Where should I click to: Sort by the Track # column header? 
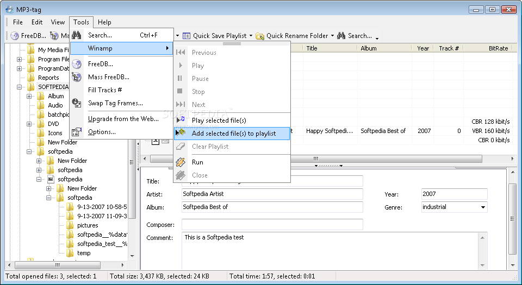coord(449,48)
